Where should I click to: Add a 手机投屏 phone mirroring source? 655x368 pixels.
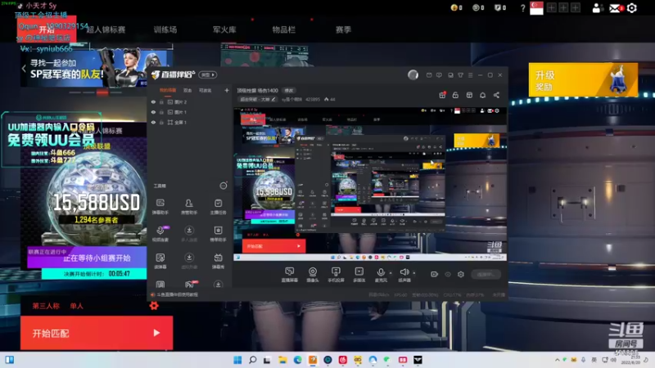click(336, 275)
